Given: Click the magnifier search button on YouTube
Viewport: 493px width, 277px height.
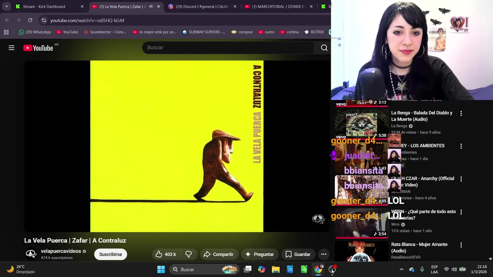Looking at the screenshot, I should [x=324, y=48].
